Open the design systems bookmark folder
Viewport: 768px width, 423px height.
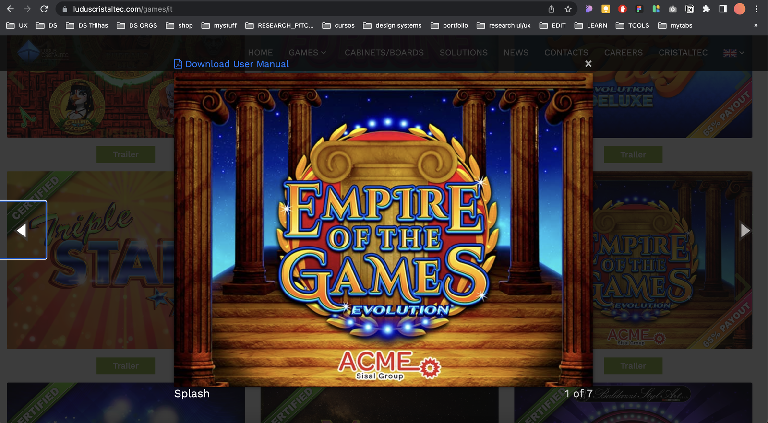pos(393,25)
